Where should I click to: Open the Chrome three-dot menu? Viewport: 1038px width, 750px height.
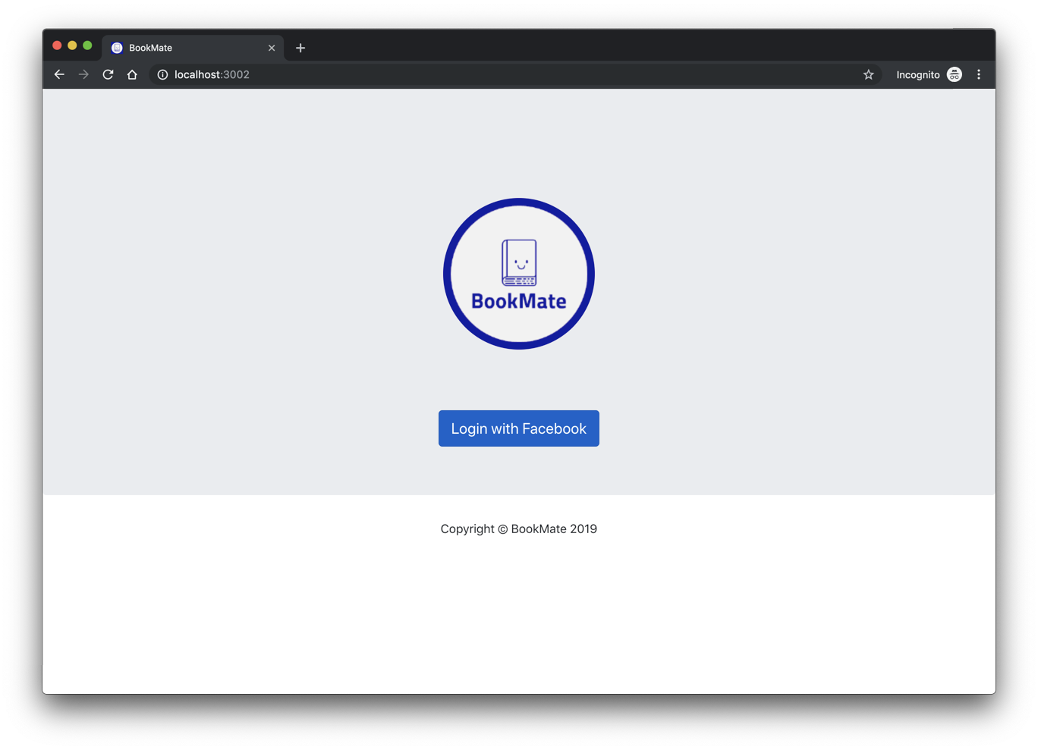[x=979, y=74]
